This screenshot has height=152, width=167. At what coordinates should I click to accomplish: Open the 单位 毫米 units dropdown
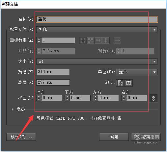point(137,72)
